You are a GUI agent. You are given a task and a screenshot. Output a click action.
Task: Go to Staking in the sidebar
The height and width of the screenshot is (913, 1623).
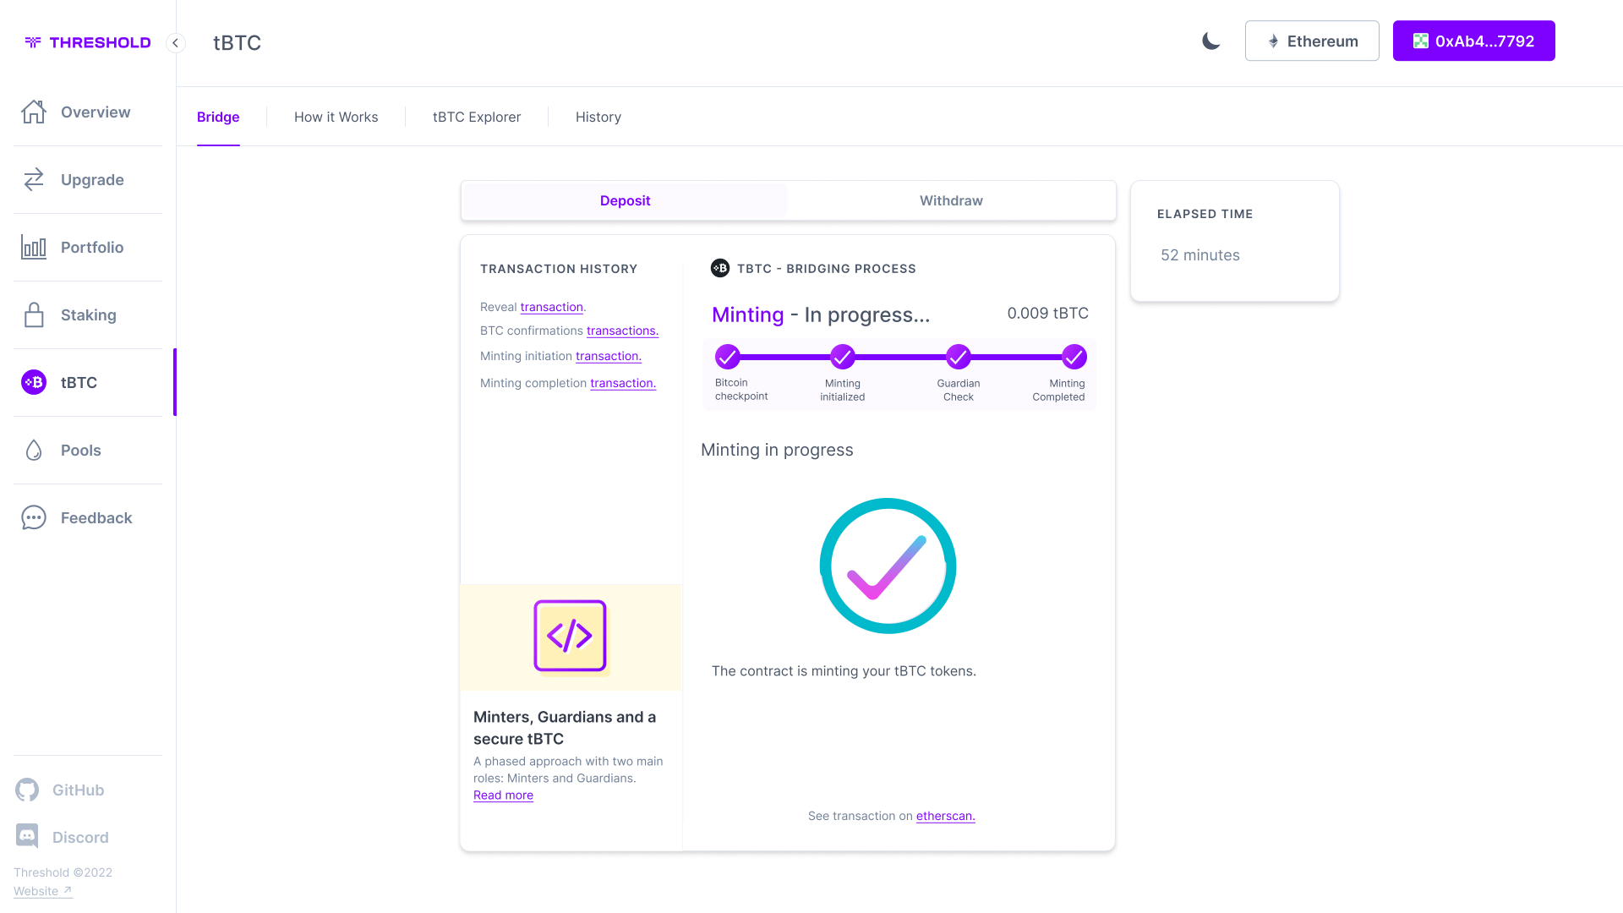[x=88, y=314]
